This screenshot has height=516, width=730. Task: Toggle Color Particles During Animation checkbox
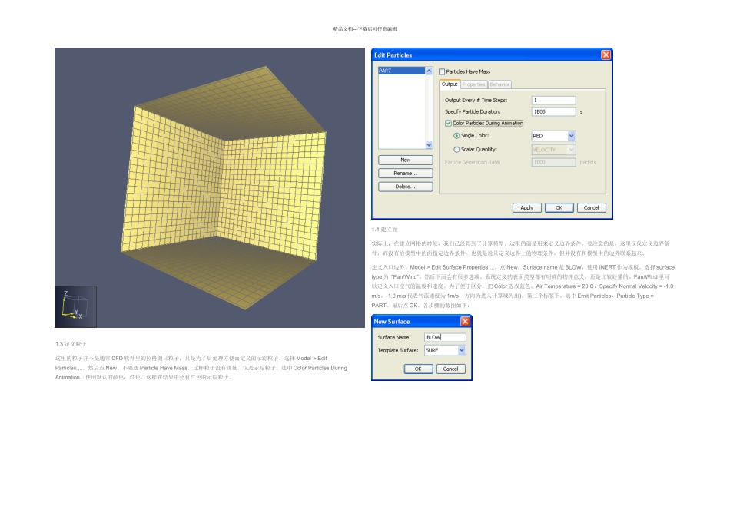pyautogui.click(x=448, y=124)
